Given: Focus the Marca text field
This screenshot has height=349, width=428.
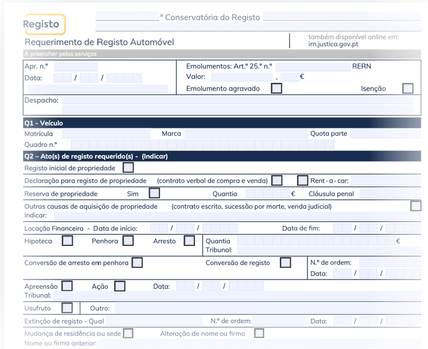Looking at the screenshot, I should pyautogui.click(x=246, y=134).
